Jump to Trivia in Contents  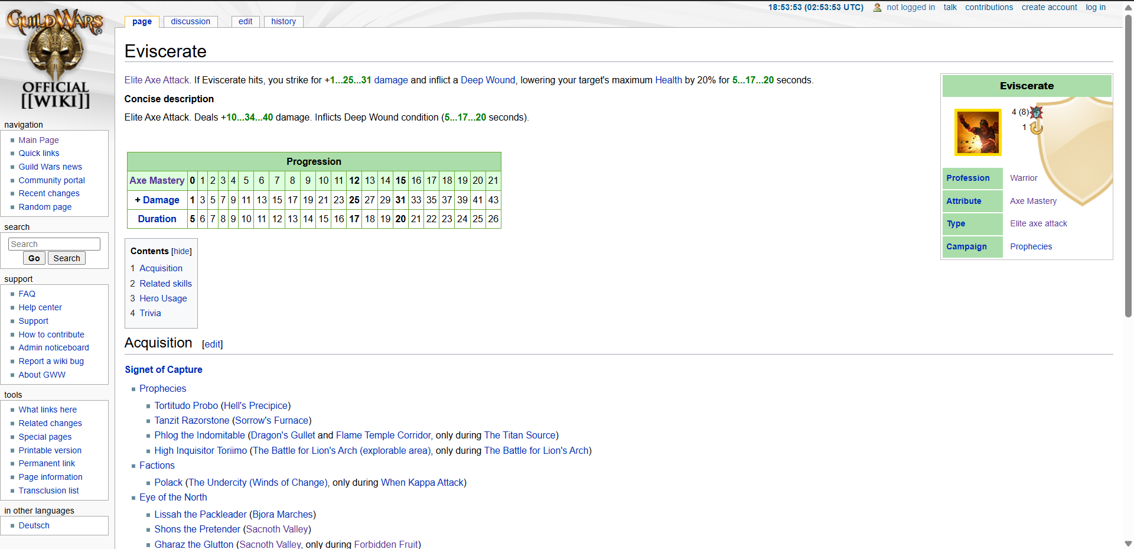[x=150, y=313]
